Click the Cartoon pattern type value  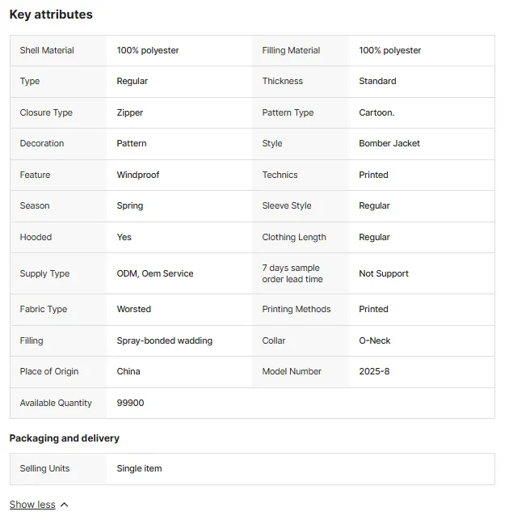[376, 112]
